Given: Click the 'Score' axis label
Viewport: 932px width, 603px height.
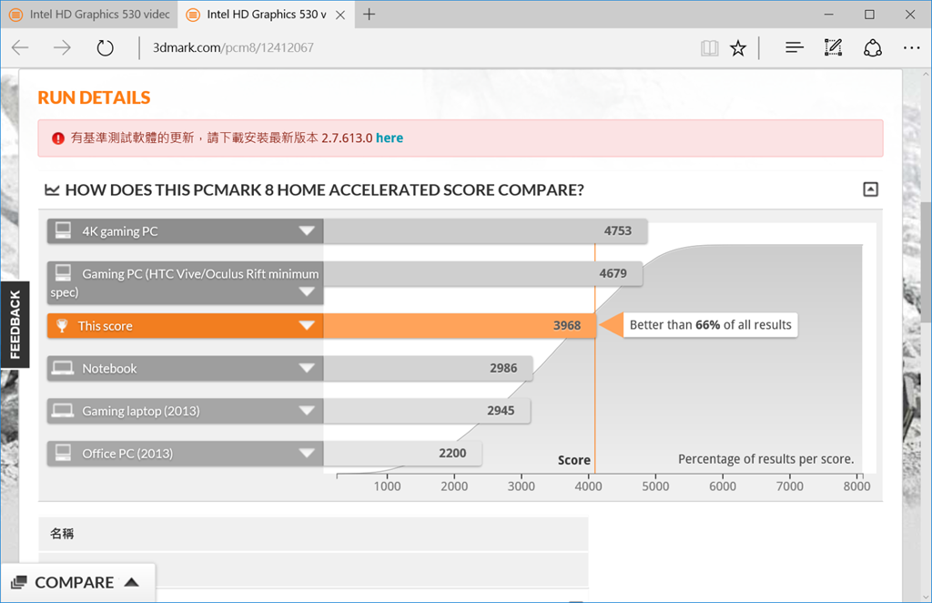Looking at the screenshot, I should click(x=573, y=460).
